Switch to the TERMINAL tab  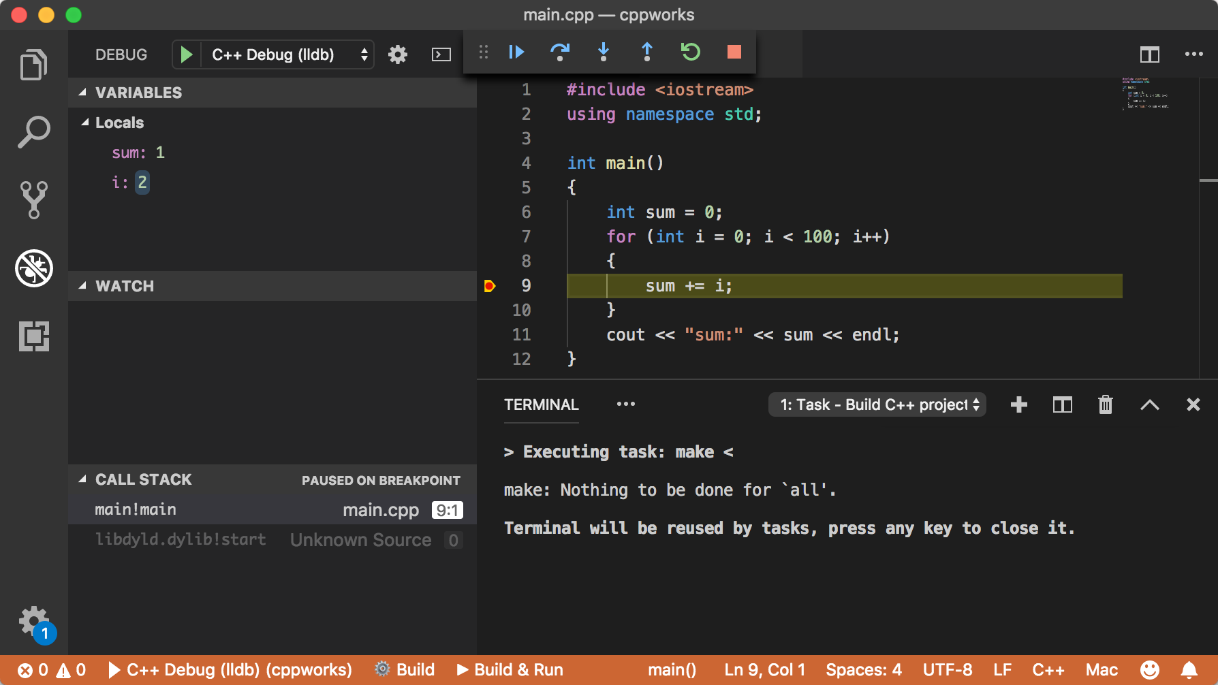pos(540,404)
